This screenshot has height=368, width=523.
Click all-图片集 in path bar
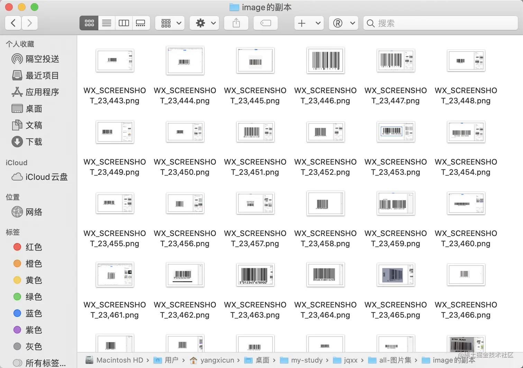click(390, 360)
